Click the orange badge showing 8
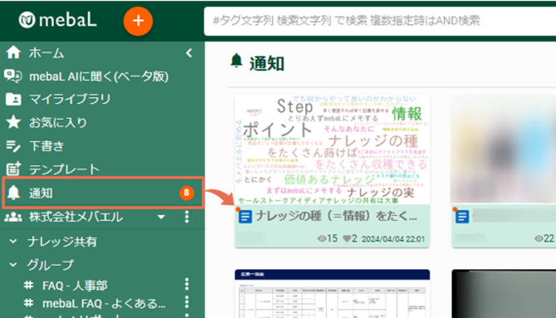 coord(186,193)
